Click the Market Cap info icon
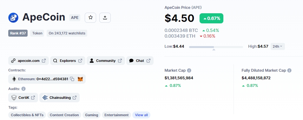This screenshot has height=120, width=303. (x=189, y=70)
